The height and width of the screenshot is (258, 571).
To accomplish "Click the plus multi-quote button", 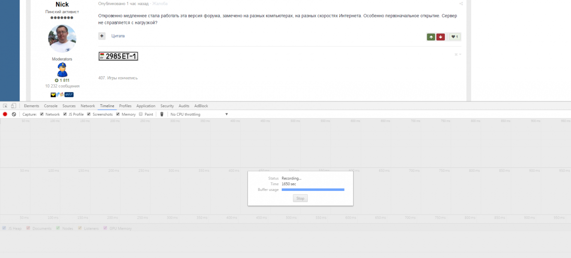I will click(102, 36).
